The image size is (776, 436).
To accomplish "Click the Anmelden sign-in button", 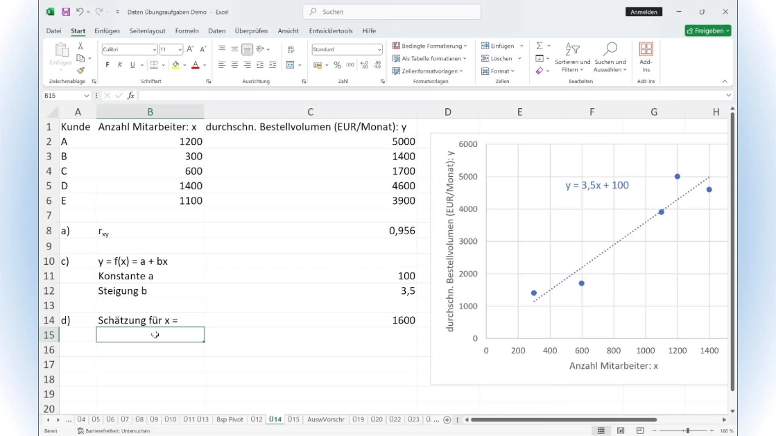I will [x=644, y=12].
